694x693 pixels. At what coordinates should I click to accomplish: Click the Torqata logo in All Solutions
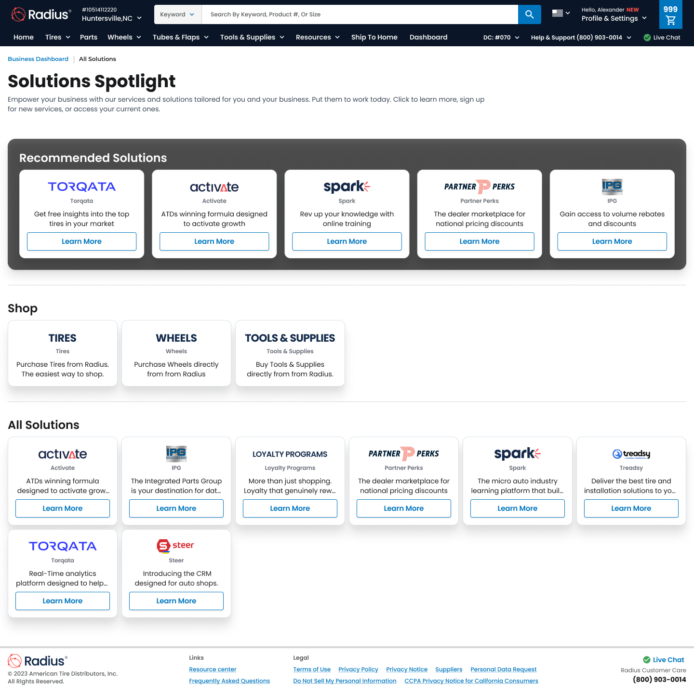[x=63, y=546]
